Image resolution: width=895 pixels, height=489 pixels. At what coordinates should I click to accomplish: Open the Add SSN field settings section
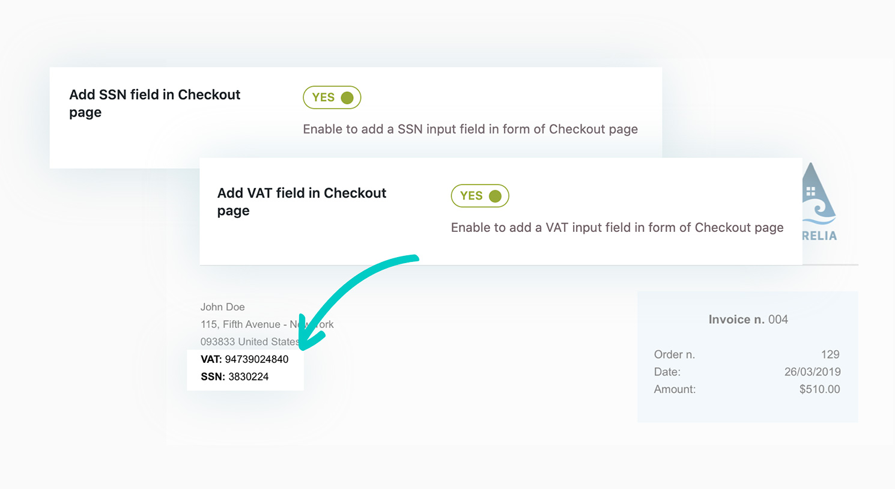tap(154, 103)
